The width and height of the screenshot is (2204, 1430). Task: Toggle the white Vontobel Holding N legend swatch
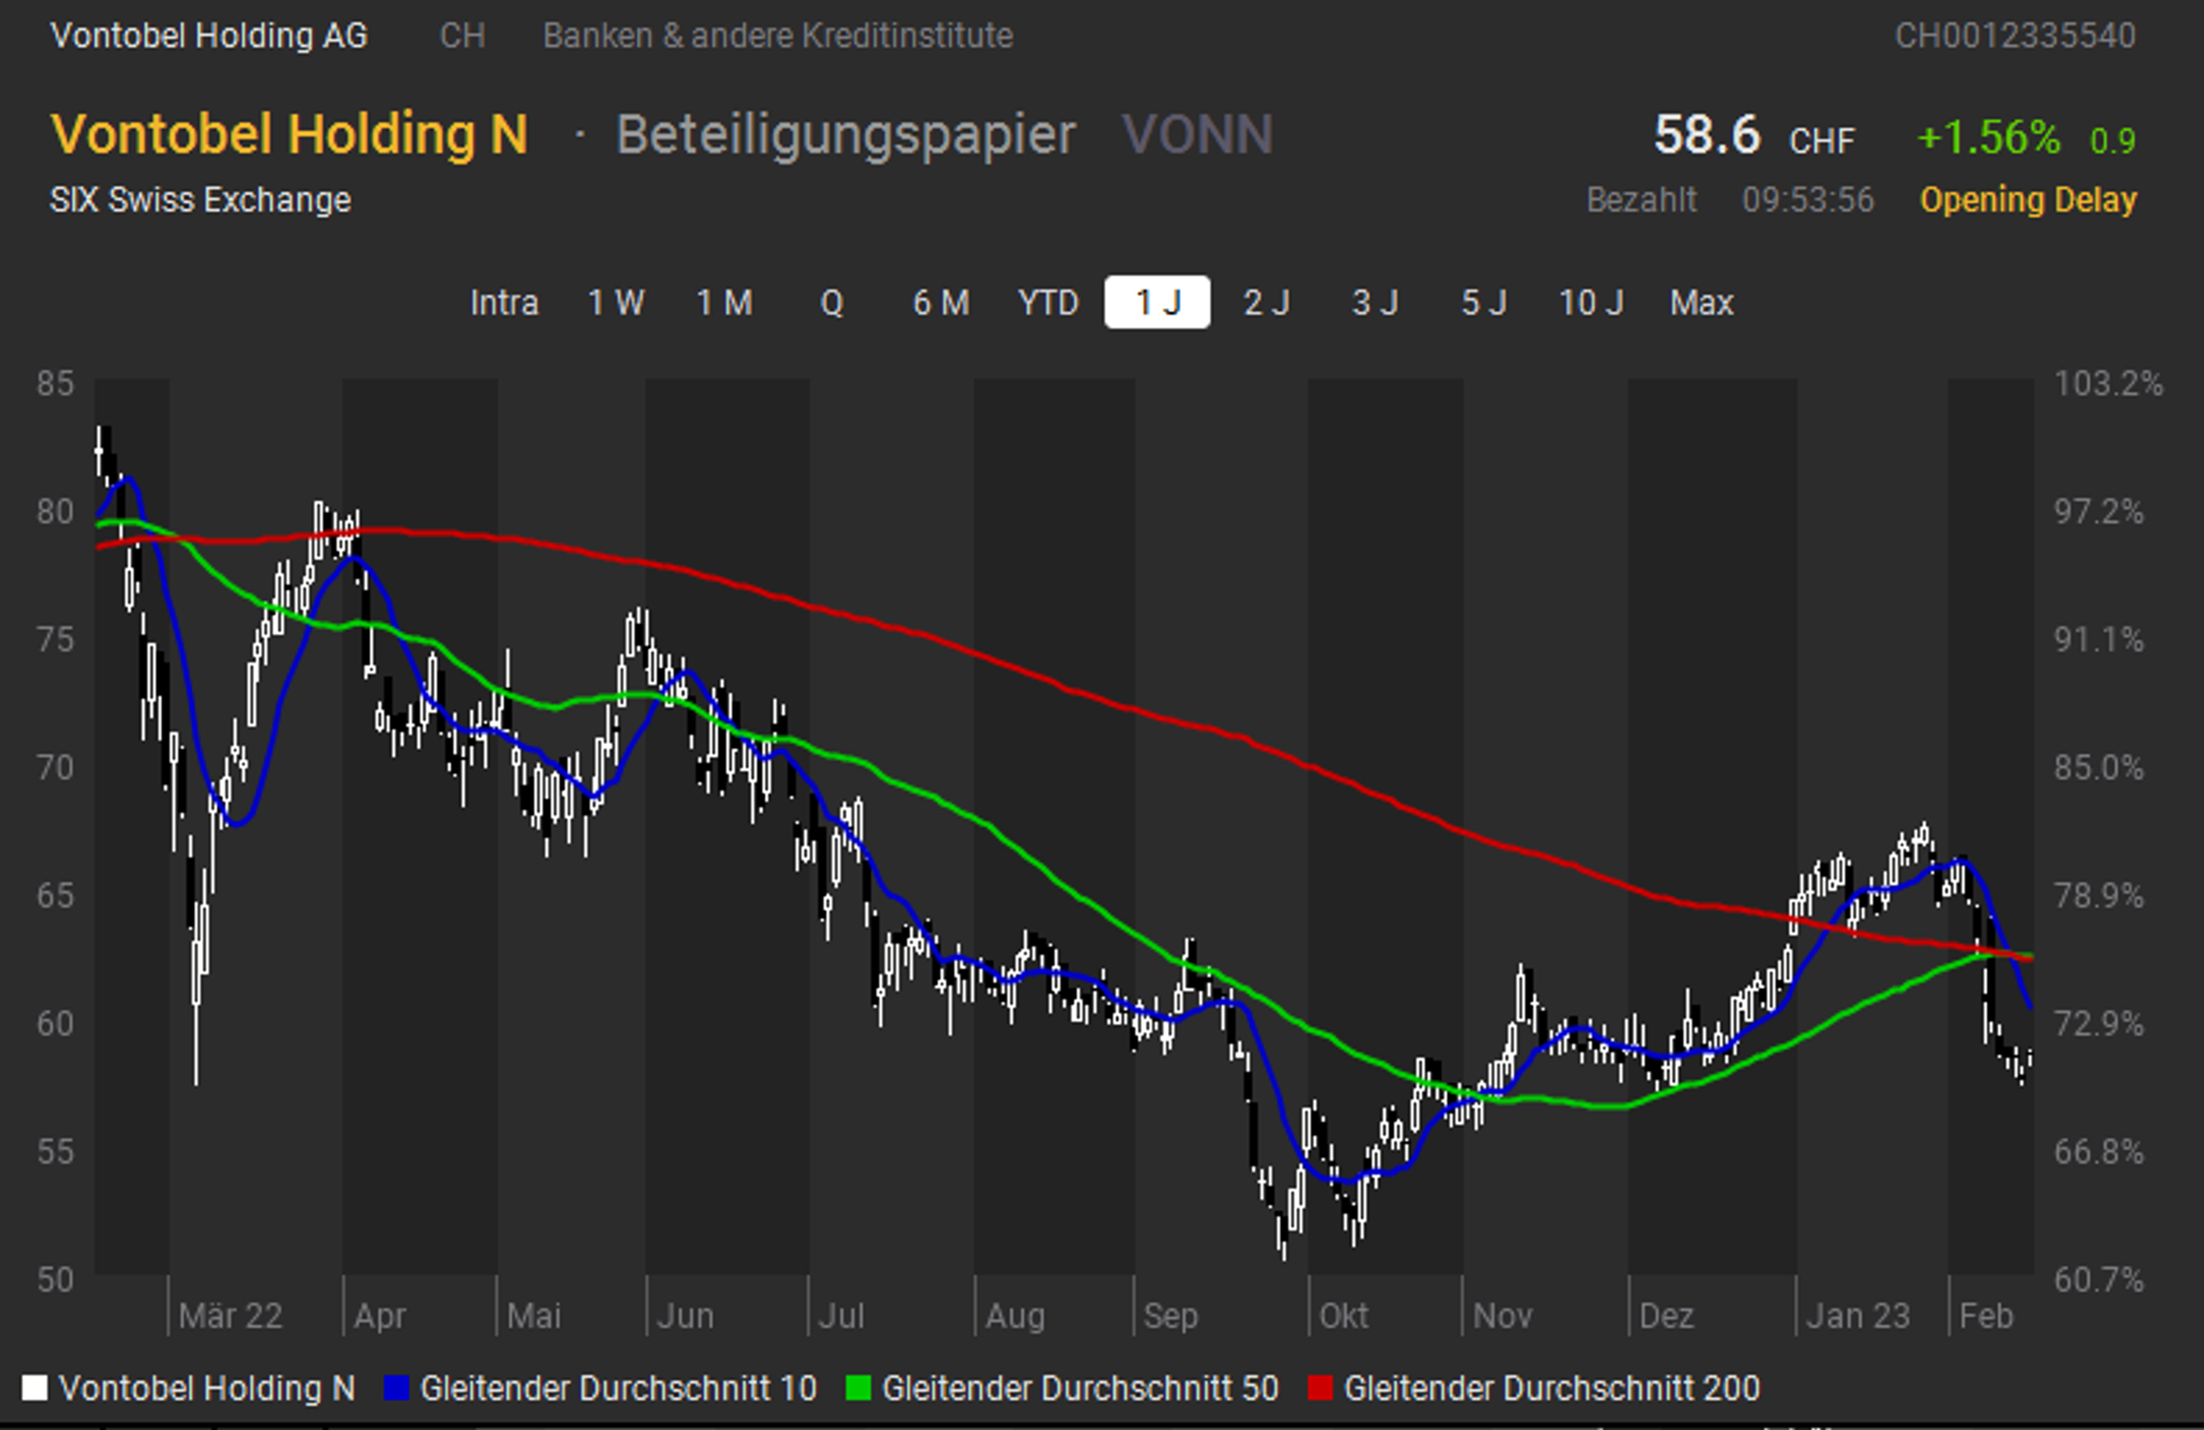pyautogui.click(x=35, y=1389)
